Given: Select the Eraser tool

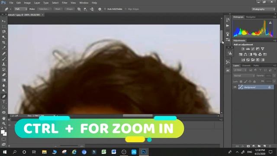Looking at the screenshot, I should (4, 75).
